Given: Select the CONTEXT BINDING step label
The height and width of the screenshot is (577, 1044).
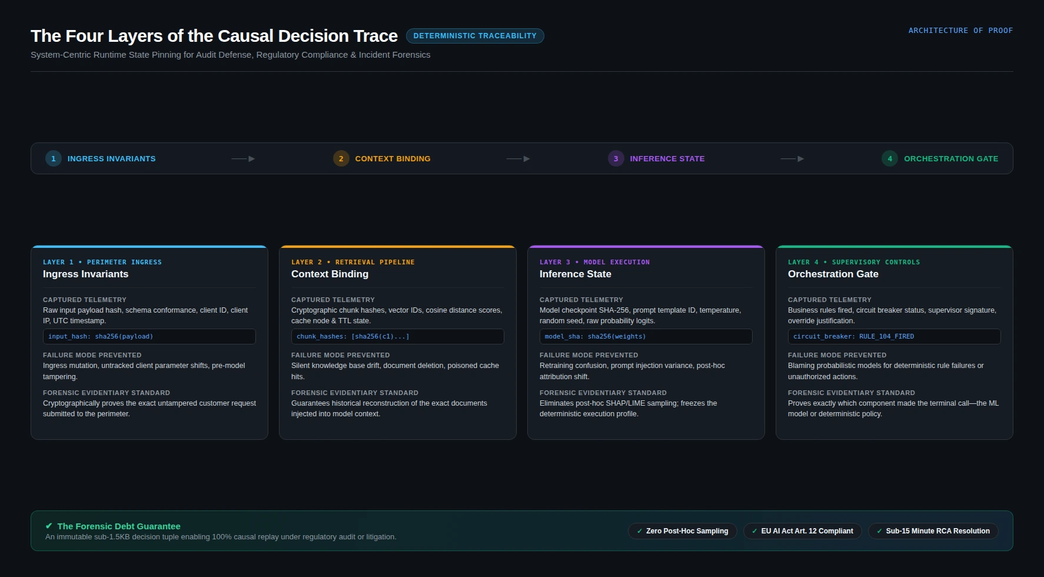Looking at the screenshot, I should coord(393,158).
